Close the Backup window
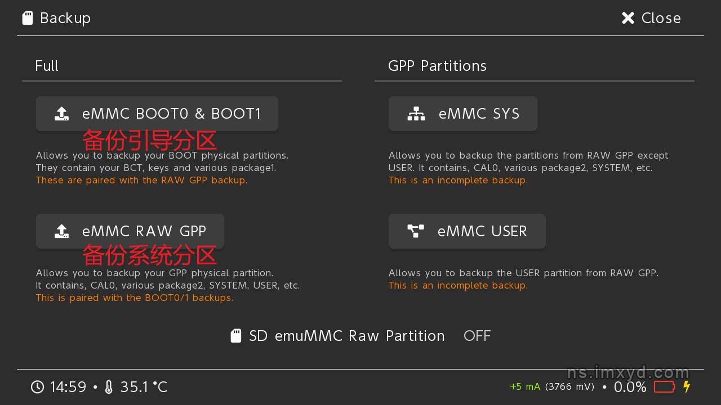 click(651, 18)
